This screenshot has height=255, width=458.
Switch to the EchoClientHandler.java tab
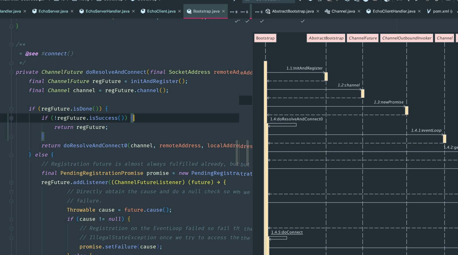coord(394,11)
